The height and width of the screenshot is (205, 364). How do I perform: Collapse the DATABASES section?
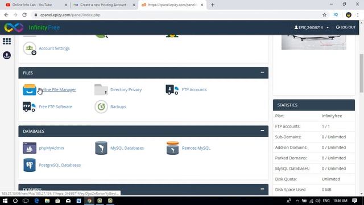(x=262, y=131)
